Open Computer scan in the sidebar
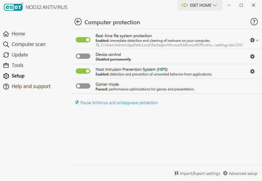 click(28, 44)
